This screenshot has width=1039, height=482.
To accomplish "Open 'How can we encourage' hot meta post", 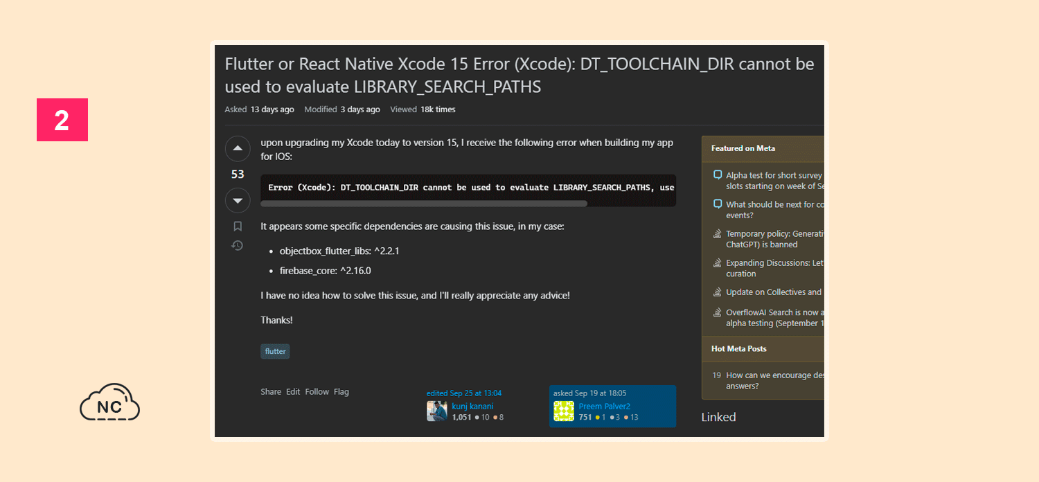I will tap(774, 381).
